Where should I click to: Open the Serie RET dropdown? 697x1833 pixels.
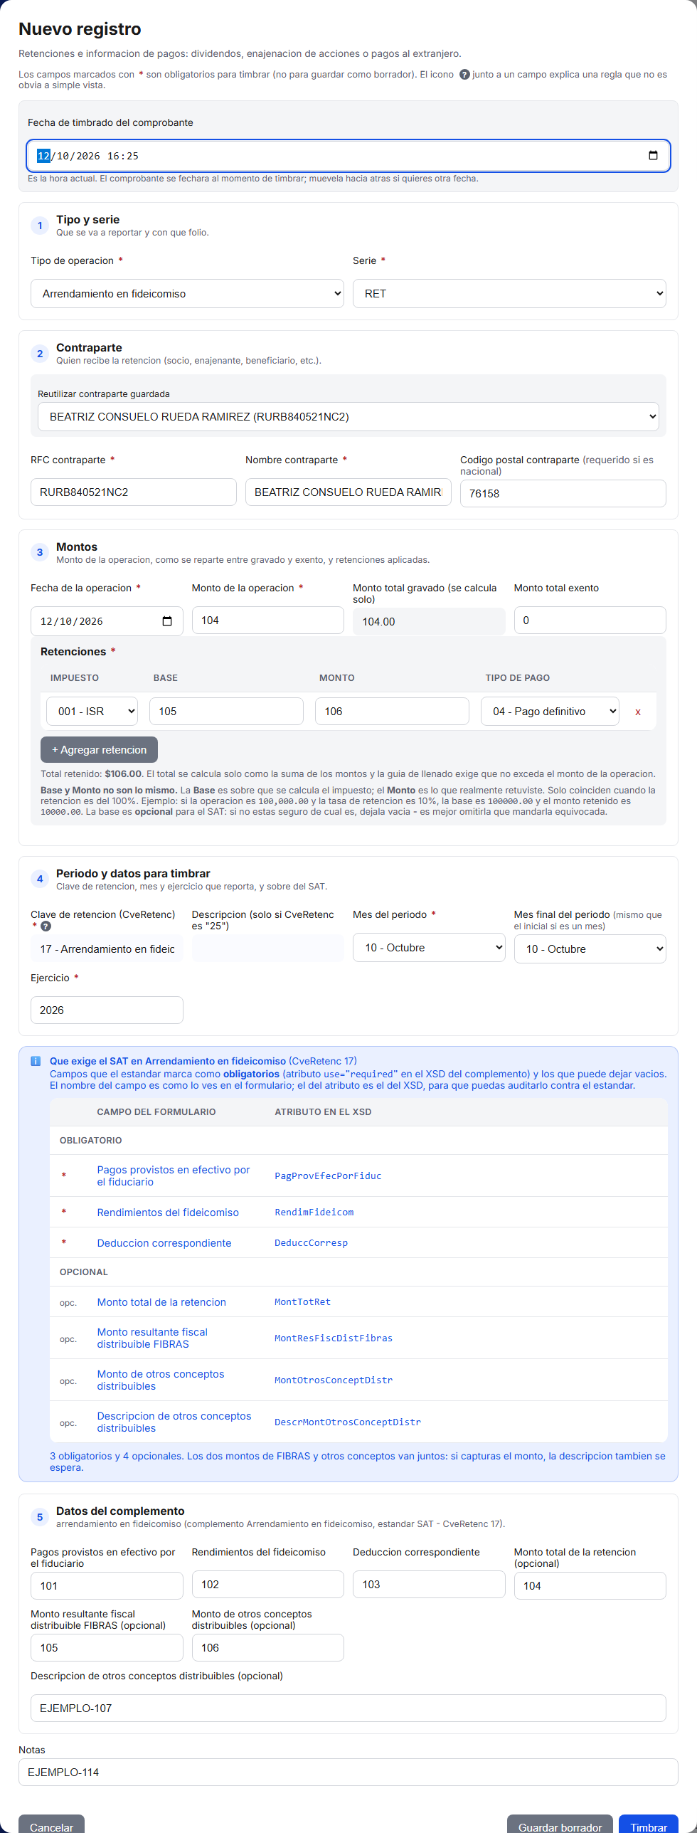point(509,294)
